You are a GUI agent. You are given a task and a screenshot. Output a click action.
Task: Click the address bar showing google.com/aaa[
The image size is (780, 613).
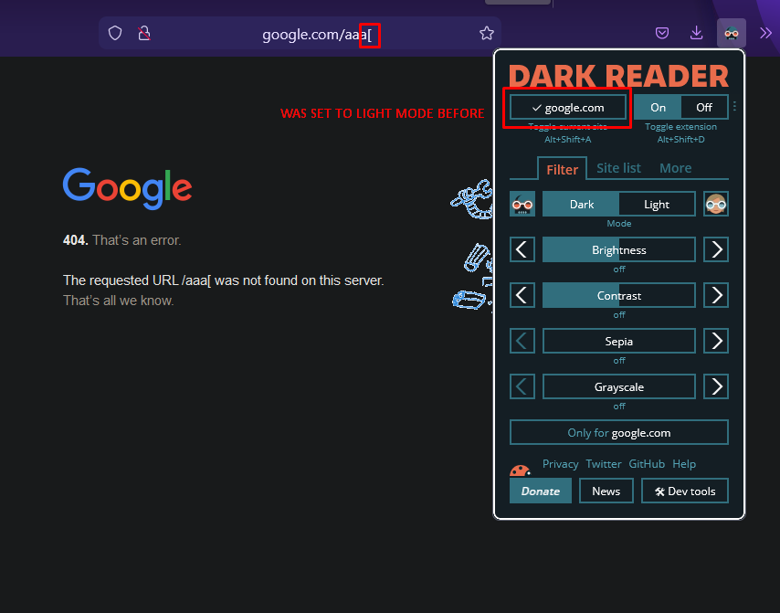(300, 33)
